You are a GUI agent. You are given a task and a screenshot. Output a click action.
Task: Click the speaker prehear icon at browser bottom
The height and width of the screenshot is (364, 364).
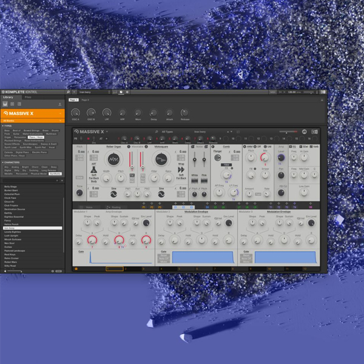5,271
